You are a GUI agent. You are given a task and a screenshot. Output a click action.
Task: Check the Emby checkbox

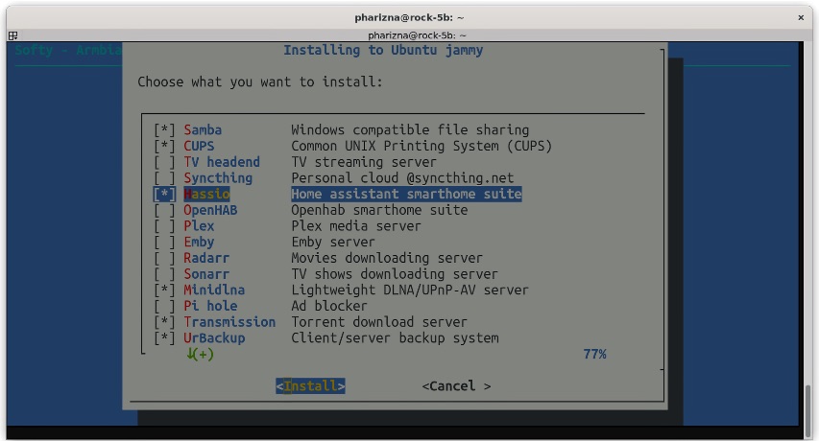tap(164, 242)
